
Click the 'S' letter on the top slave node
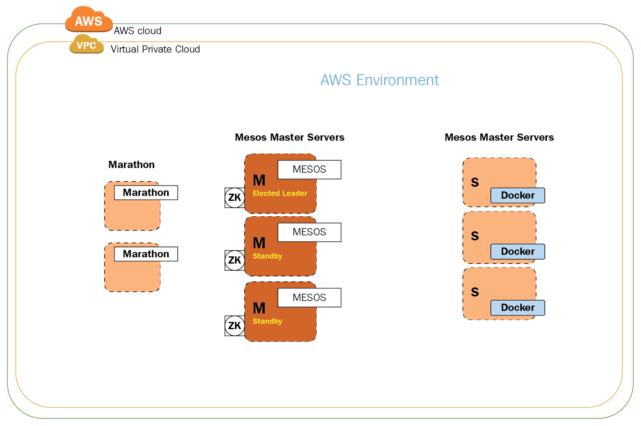(475, 182)
